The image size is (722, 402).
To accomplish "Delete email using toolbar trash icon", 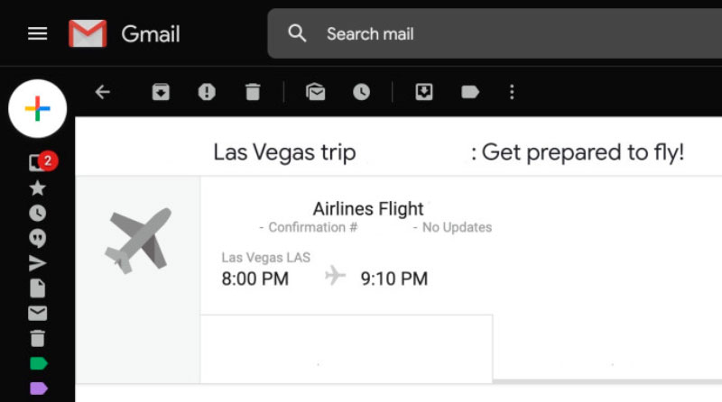I will (253, 92).
